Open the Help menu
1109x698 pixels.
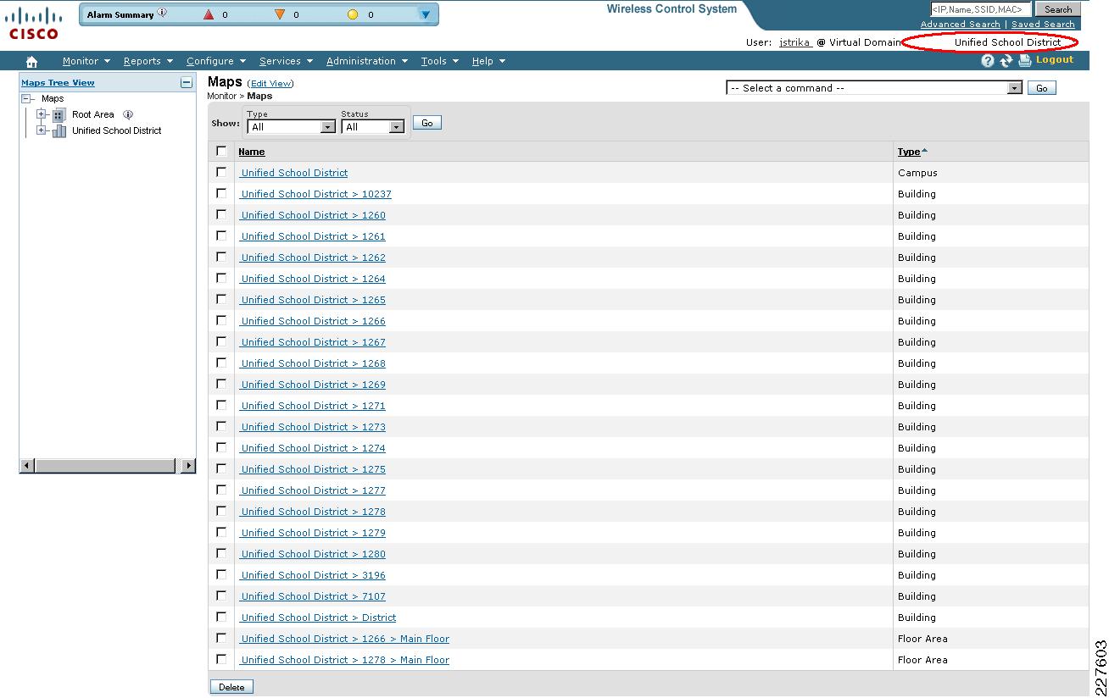click(488, 61)
